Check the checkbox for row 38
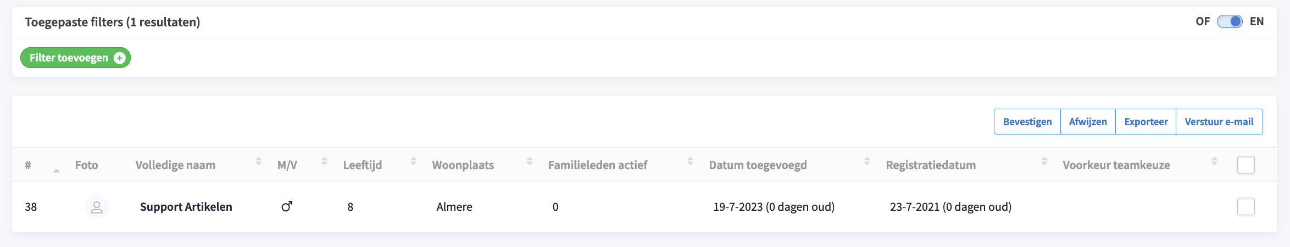This screenshot has height=247, width=1290. (1245, 206)
